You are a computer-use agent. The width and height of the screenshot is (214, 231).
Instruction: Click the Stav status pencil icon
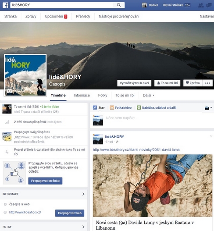tap(95, 107)
